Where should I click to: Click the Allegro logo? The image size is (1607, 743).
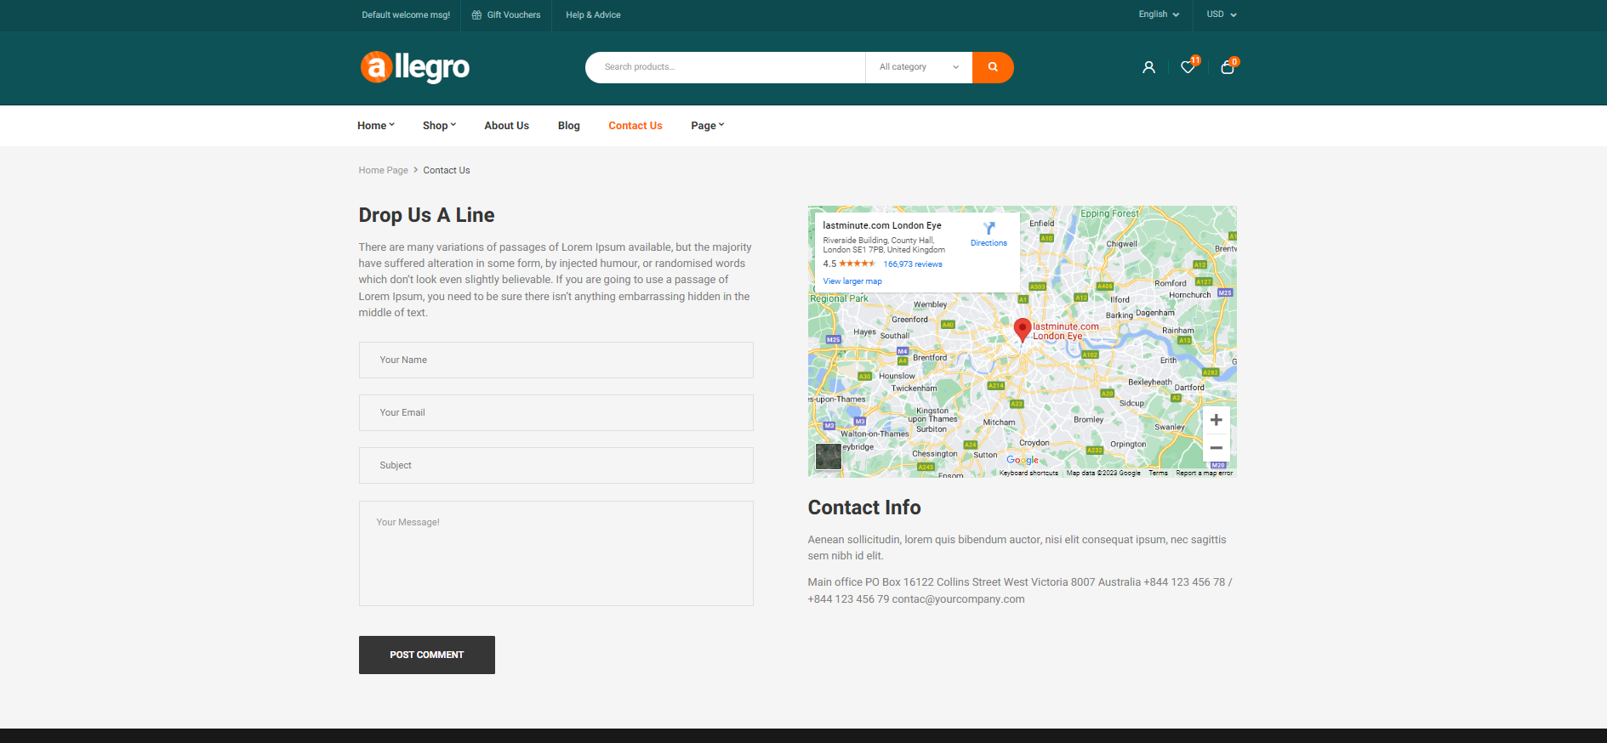pyautogui.click(x=414, y=67)
